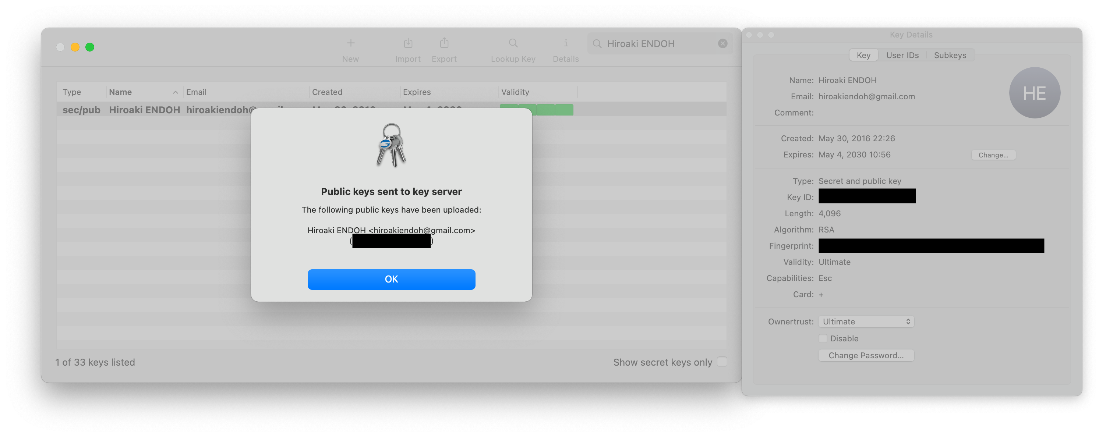Click the keychain keys icon in dialog

coord(391,145)
